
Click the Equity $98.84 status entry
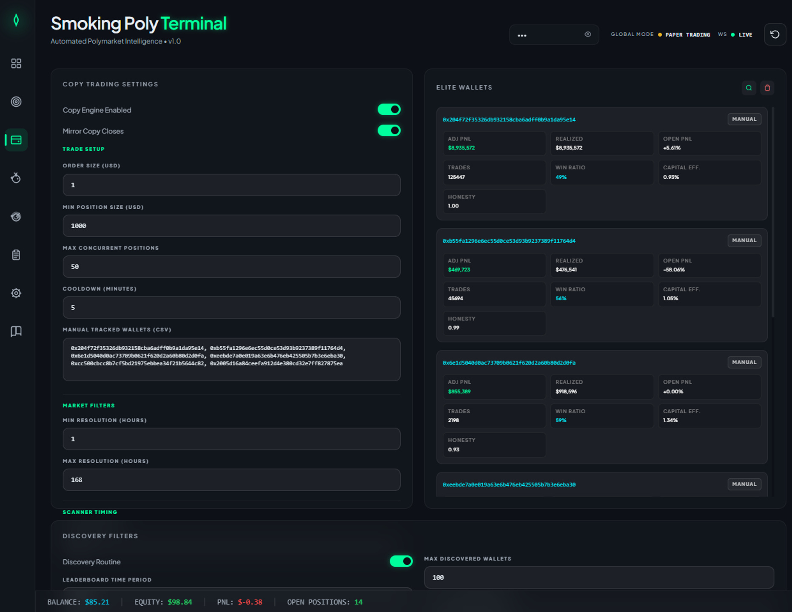click(x=163, y=602)
